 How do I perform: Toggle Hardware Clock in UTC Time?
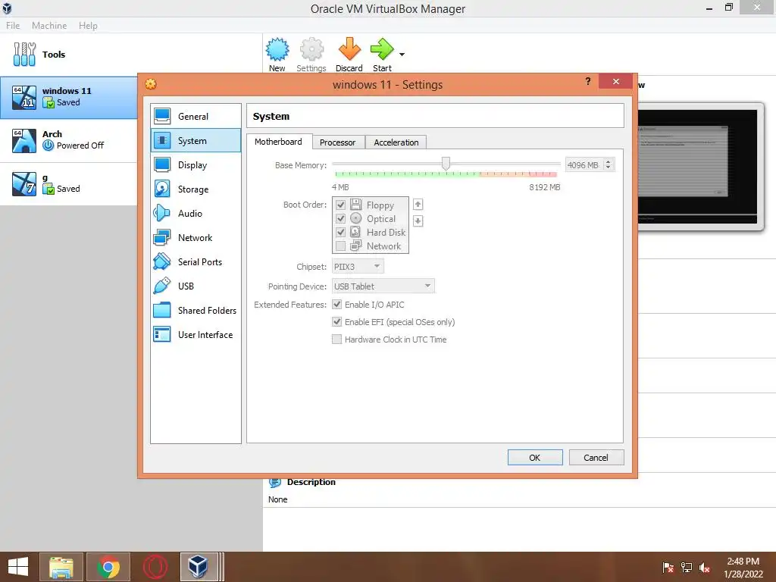tap(336, 339)
